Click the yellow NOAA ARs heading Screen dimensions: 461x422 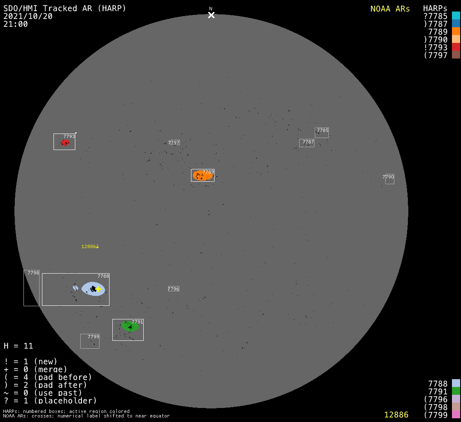tap(390, 9)
